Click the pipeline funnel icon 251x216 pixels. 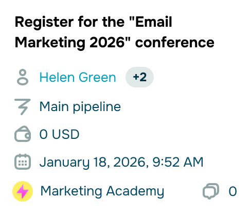23,107
